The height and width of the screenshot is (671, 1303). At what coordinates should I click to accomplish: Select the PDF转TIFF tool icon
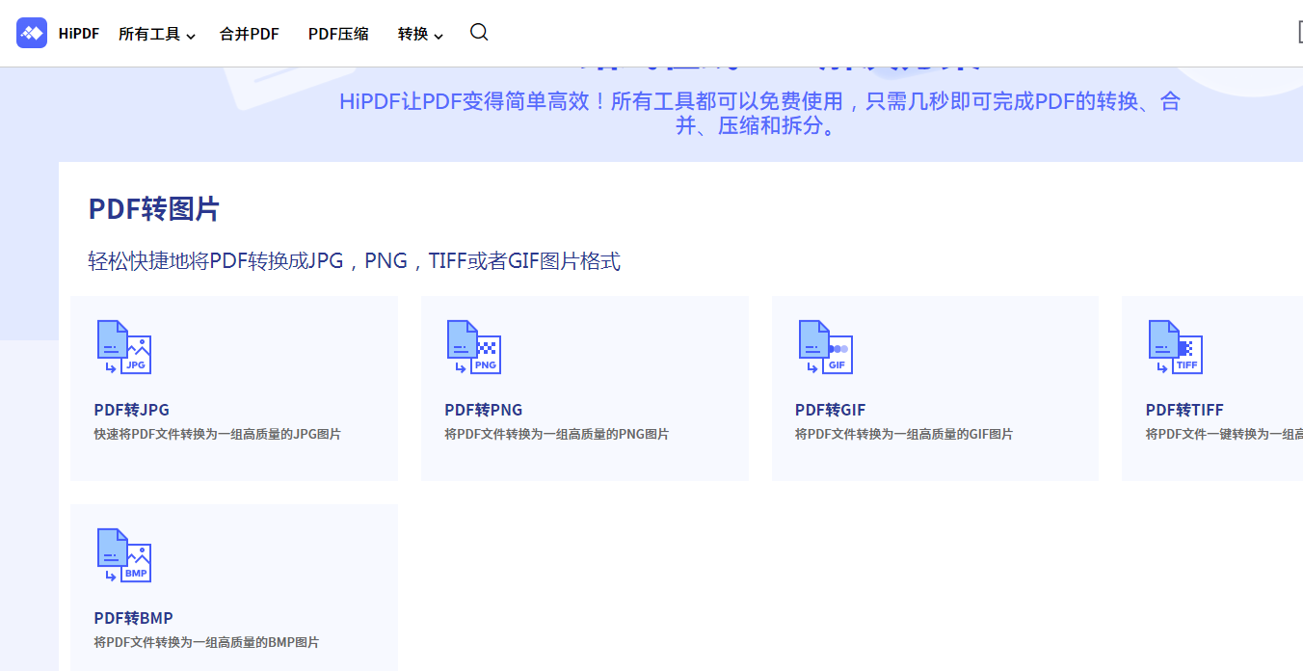click(x=1175, y=348)
